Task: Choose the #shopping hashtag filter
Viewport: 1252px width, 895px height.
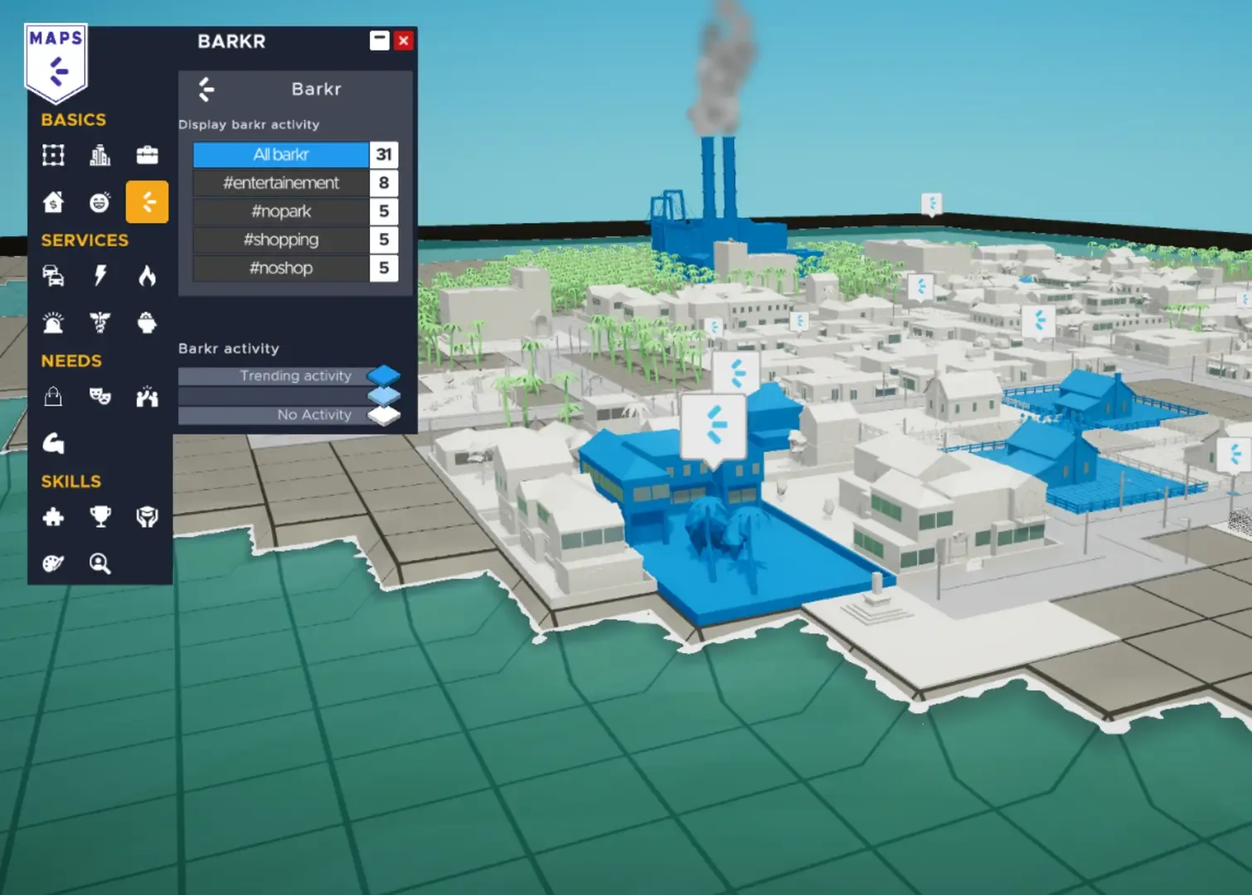Action: coord(281,239)
